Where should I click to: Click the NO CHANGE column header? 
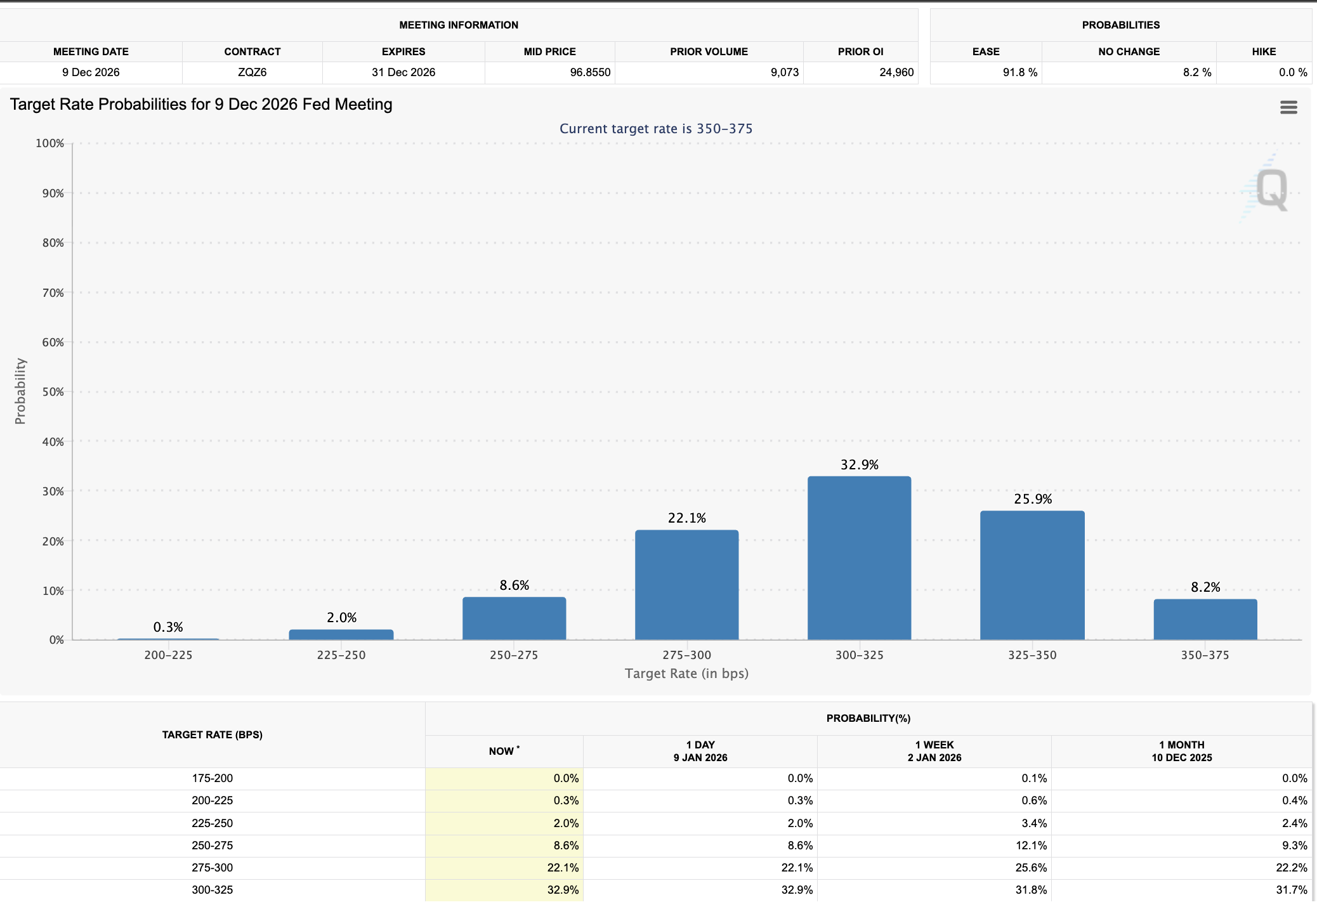[x=1129, y=51]
